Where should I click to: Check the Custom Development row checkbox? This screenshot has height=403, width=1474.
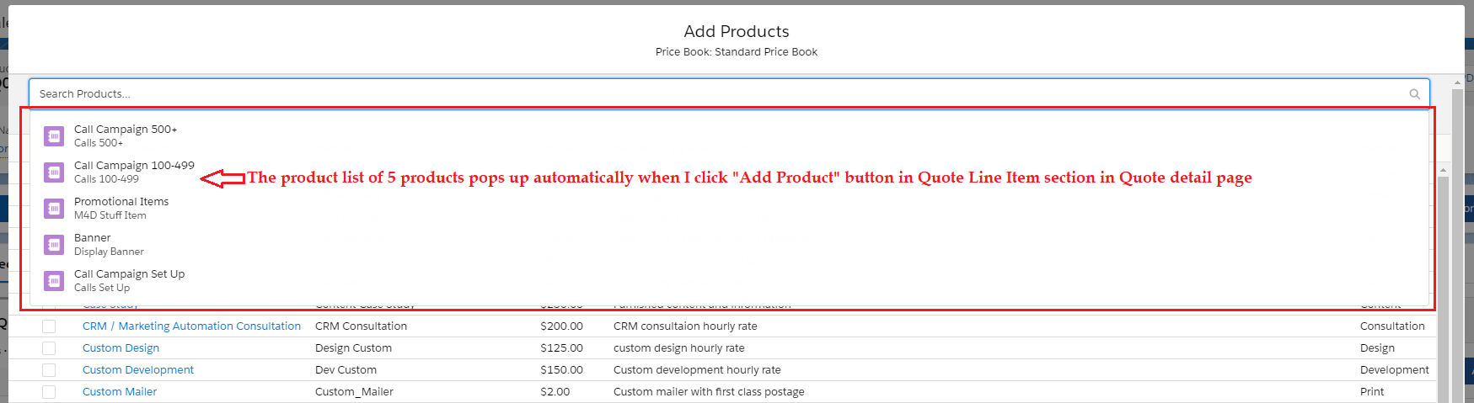[x=49, y=370]
